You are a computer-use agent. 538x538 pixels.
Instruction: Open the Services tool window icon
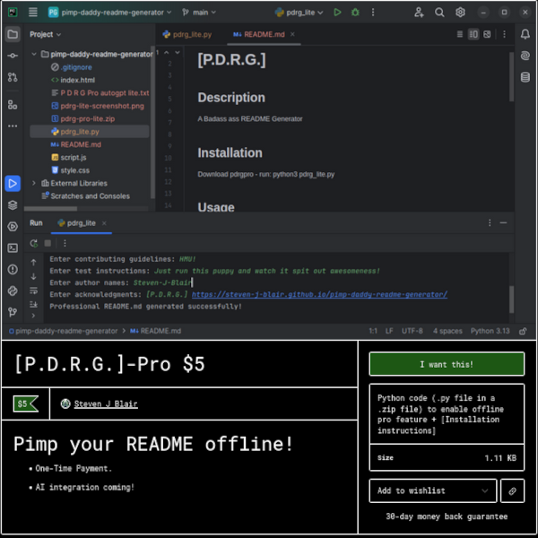[13, 227]
